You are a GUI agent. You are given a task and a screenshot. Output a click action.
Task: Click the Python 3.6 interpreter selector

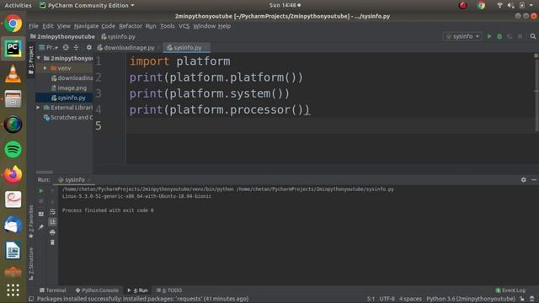(471, 299)
